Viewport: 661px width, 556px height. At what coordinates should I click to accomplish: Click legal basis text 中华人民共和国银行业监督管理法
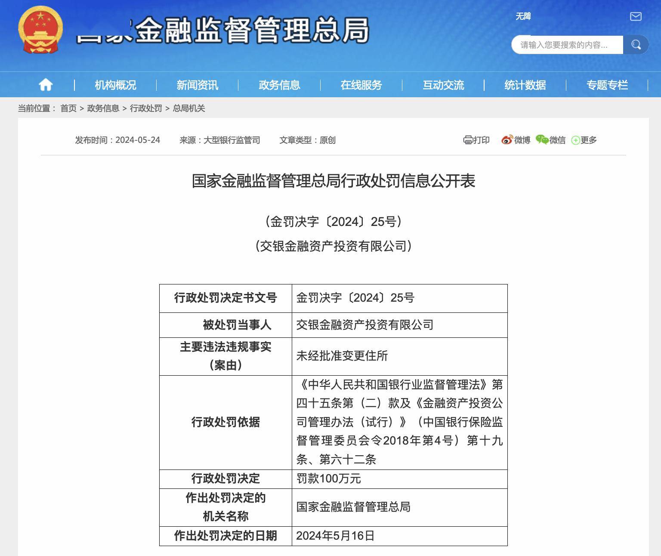(394, 384)
